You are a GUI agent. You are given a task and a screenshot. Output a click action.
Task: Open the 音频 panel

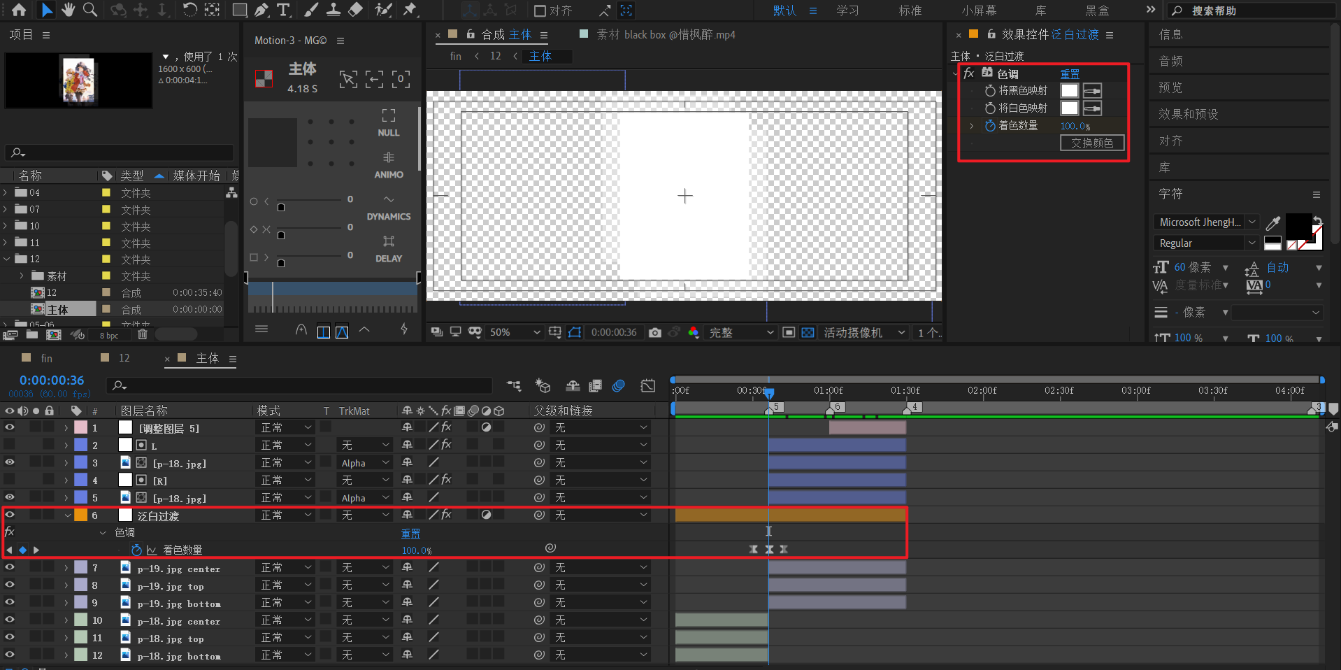pos(1170,61)
